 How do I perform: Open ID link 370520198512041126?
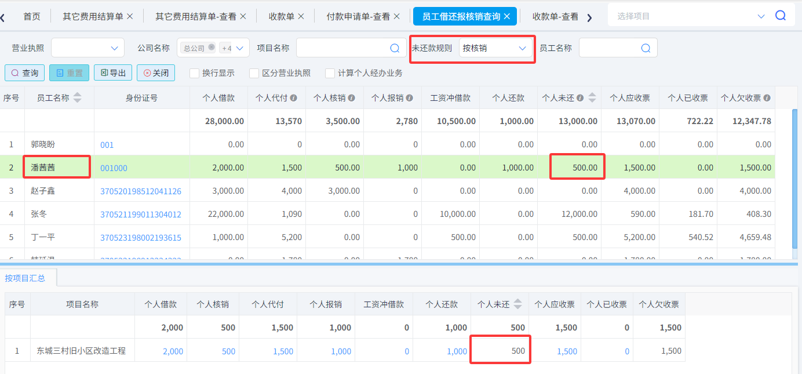click(141, 191)
